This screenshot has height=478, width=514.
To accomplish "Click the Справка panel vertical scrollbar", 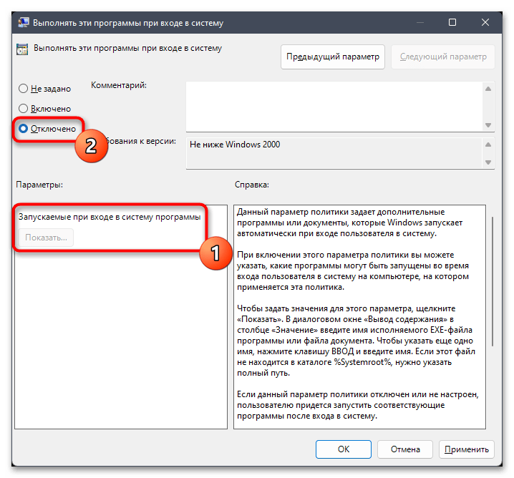I will tap(493, 281).
